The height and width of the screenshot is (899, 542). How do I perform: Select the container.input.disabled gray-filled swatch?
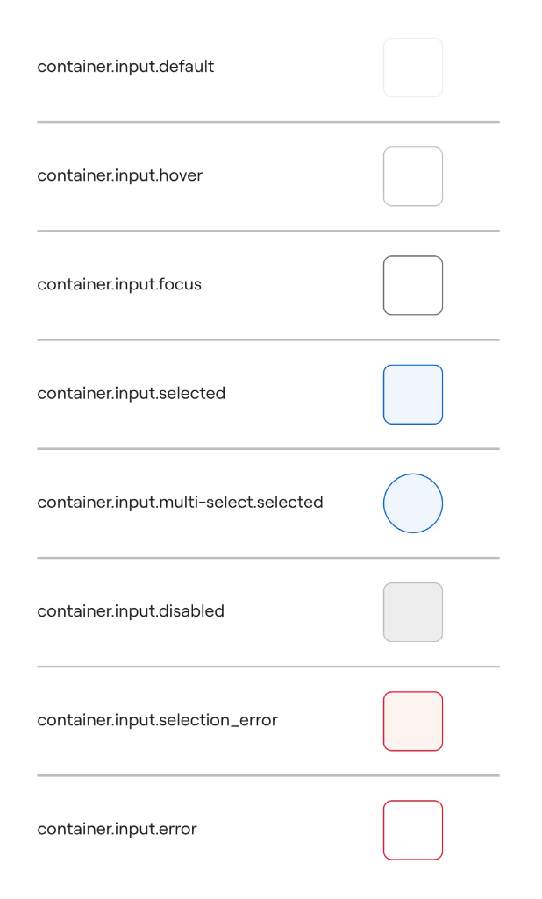413,612
